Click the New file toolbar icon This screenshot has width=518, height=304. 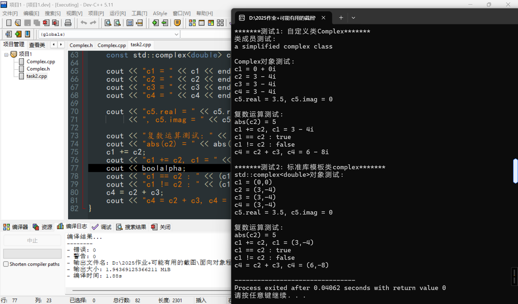point(9,23)
